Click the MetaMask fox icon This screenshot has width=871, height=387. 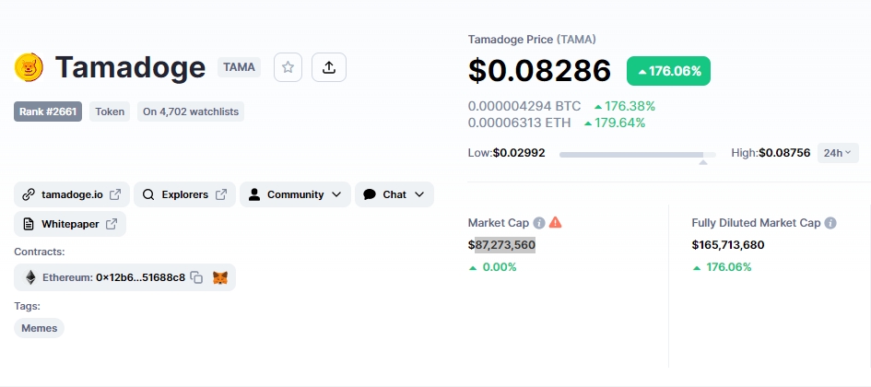(x=220, y=277)
